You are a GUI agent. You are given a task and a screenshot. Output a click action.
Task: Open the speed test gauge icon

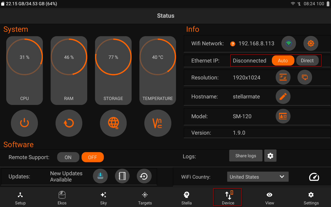coord(314,177)
